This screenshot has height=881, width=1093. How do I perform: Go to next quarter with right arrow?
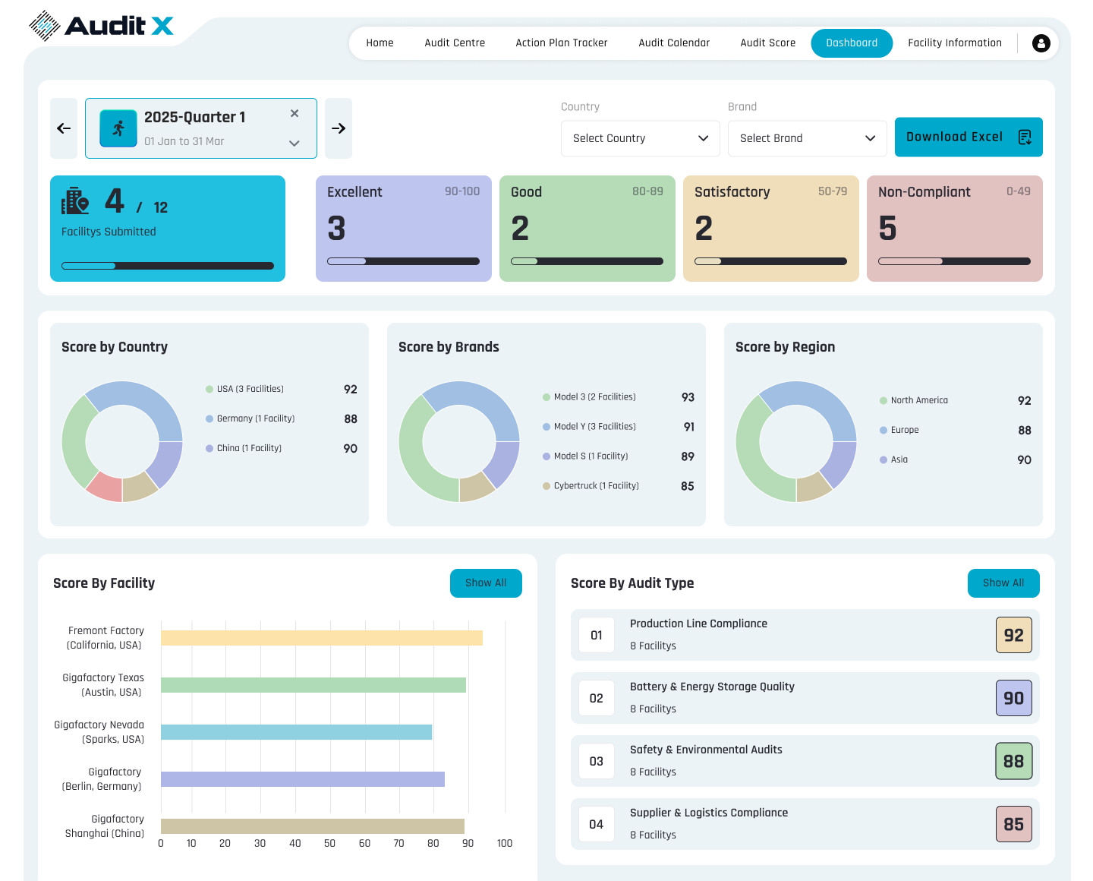339,128
